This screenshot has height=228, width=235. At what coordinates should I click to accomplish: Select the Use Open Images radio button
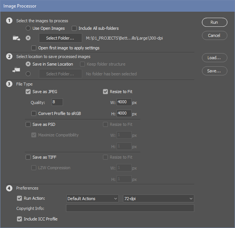(28, 28)
